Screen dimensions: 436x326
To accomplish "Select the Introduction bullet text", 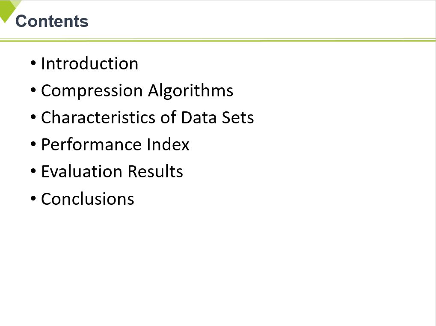I will pos(89,63).
